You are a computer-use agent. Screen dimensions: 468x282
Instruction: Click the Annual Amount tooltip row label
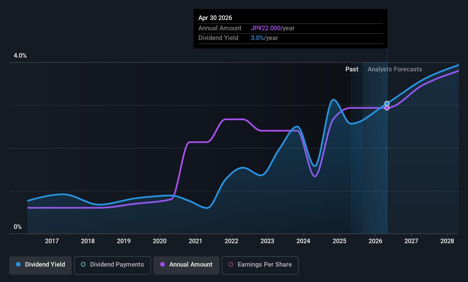220,28
